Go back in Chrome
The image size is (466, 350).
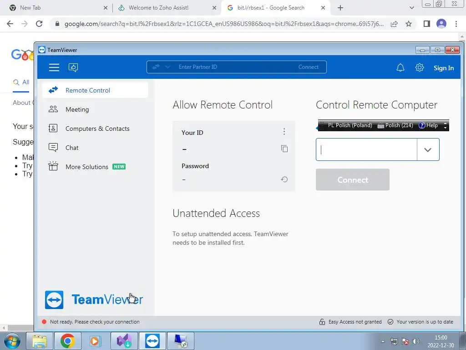pyautogui.click(x=10, y=24)
